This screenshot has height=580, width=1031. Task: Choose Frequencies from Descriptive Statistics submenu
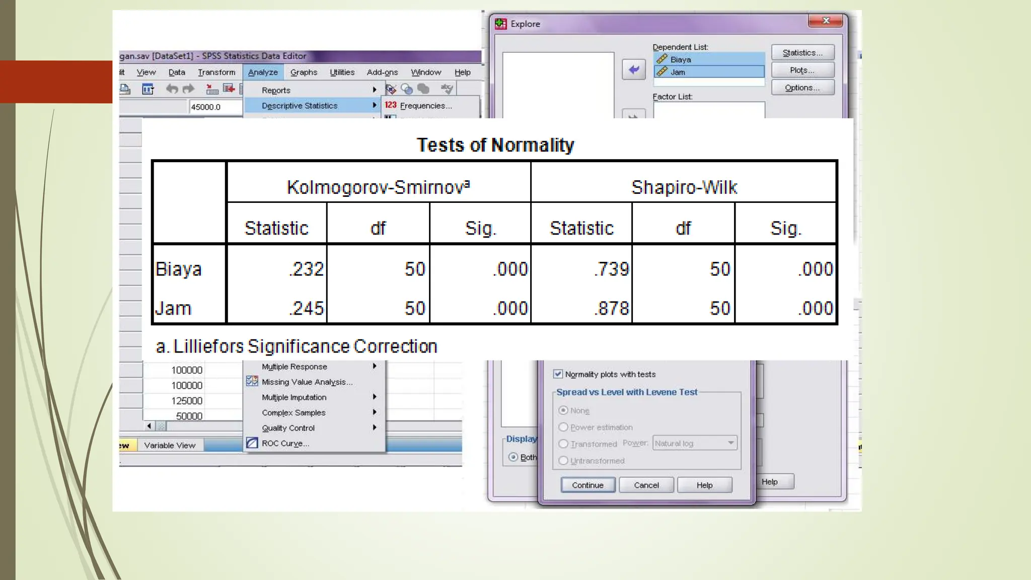425,106
